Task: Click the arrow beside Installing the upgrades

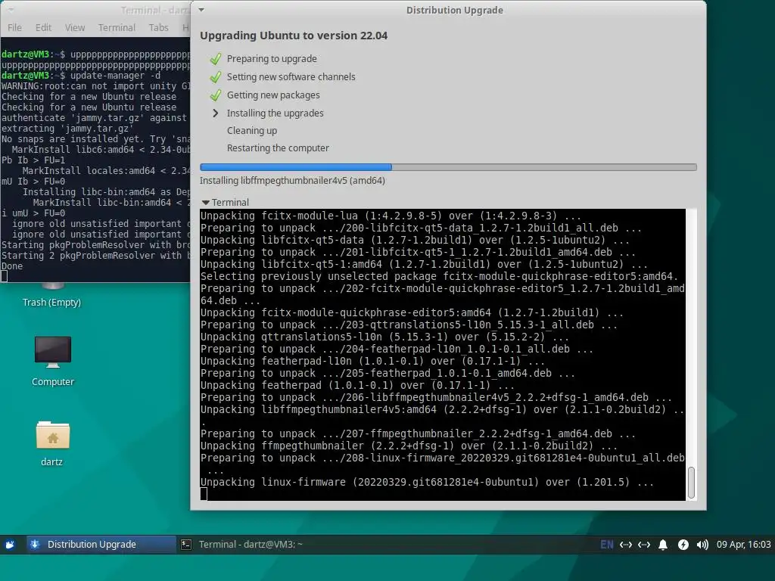Action: click(x=216, y=113)
